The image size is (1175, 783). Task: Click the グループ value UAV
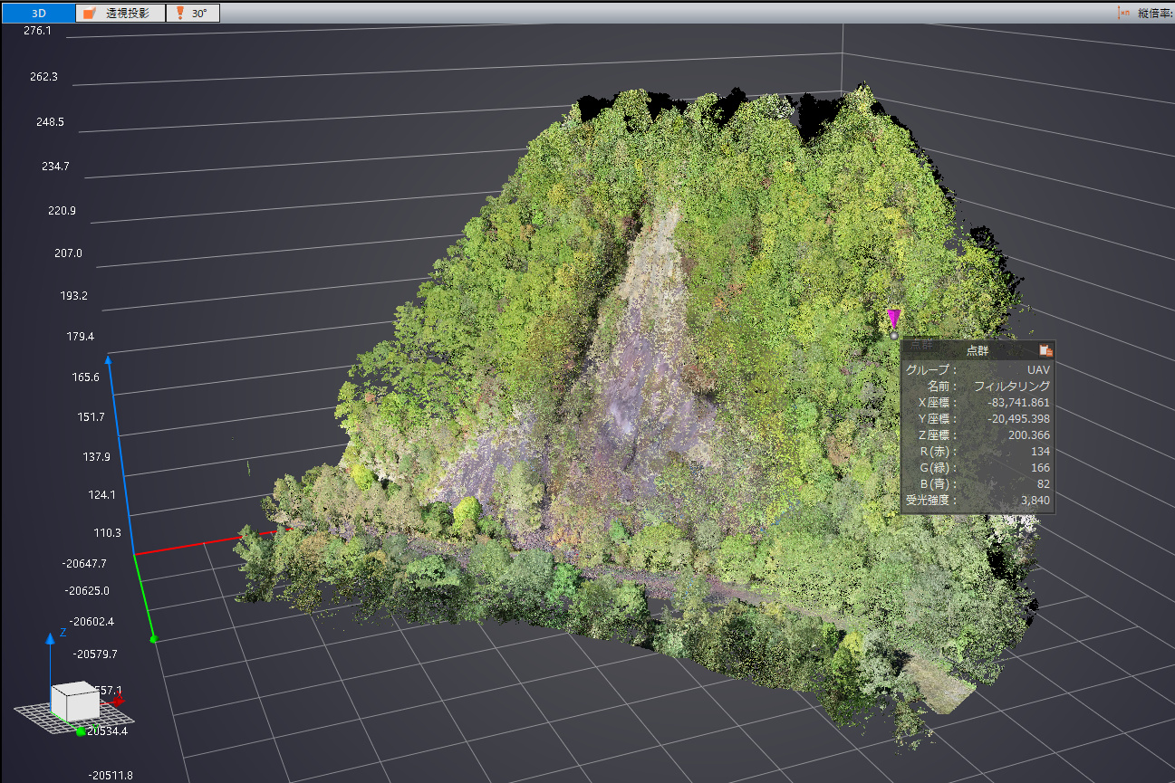coord(1038,370)
